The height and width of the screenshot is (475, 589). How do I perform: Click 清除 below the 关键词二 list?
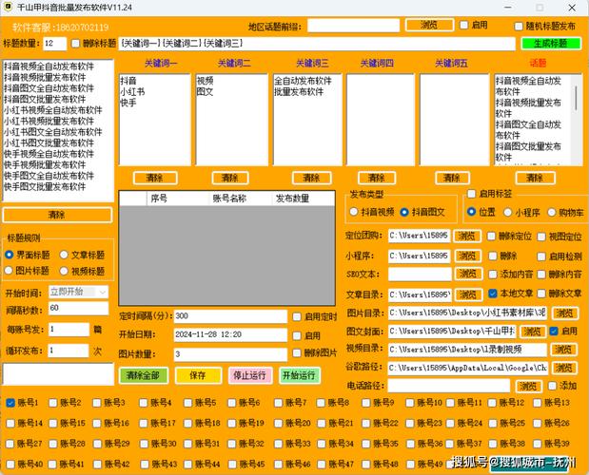pos(229,178)
